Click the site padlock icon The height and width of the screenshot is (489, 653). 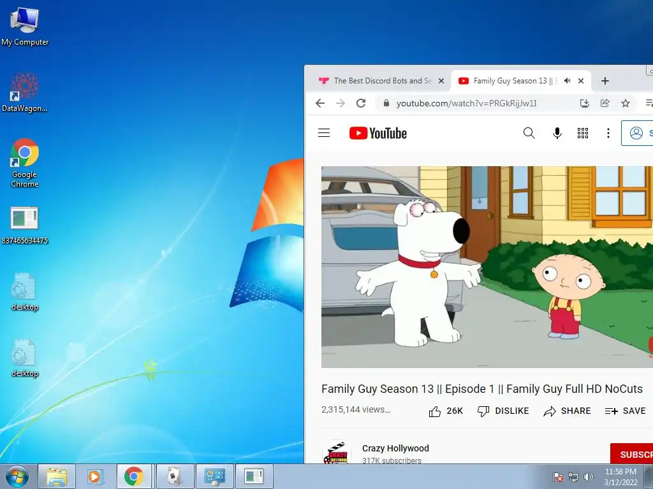[x=386, y=103]
